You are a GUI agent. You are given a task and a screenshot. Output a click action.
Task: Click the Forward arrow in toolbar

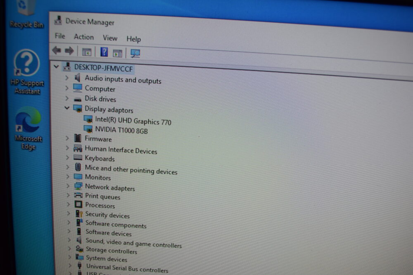click(69, 51)
